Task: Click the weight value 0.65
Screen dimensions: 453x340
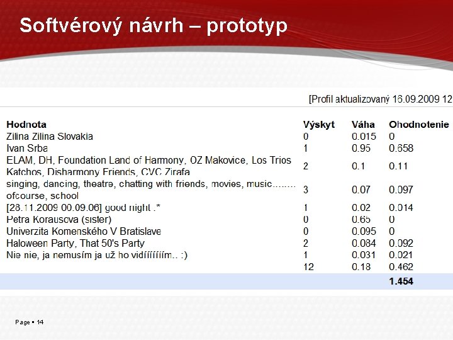Action: coord(361,220)
